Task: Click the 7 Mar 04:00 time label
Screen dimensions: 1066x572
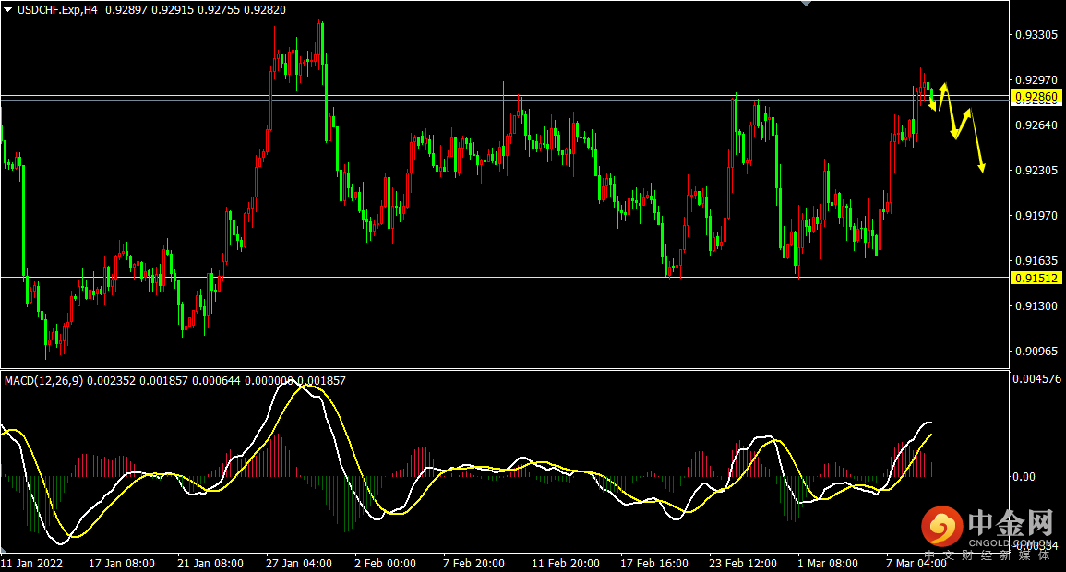Action: pos(916,563)
